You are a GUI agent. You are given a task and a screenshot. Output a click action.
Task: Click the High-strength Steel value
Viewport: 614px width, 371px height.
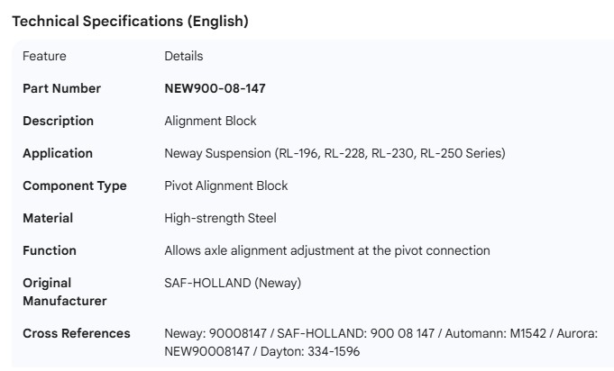pyautogui.click(x=220, y=218)
